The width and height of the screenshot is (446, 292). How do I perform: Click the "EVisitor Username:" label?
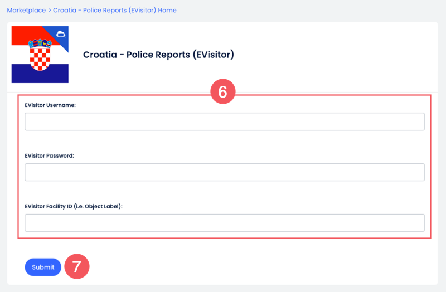click(50, 105)
